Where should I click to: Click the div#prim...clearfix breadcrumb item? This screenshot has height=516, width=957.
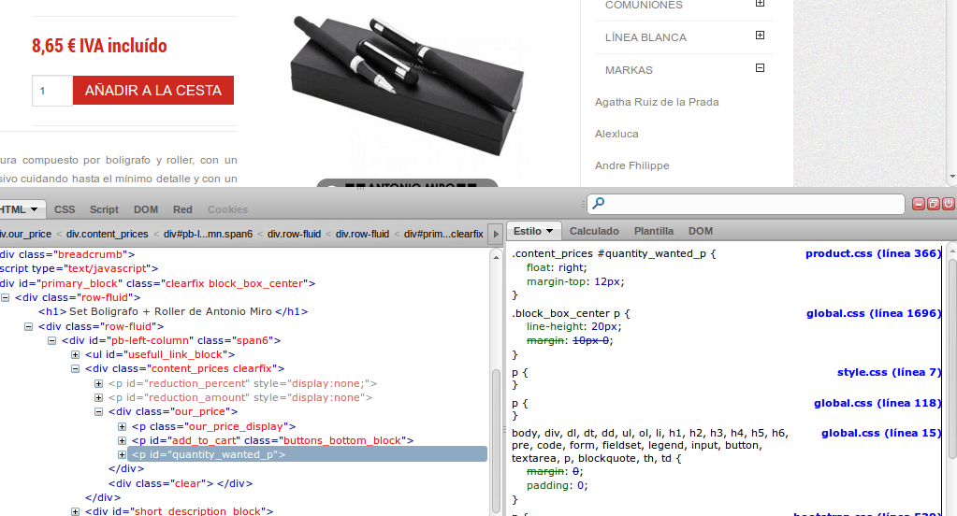(443, 234)
